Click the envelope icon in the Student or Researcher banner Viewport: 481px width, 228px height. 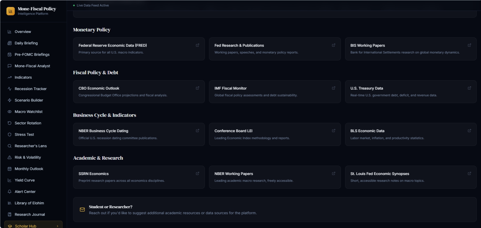pos(82,210)
